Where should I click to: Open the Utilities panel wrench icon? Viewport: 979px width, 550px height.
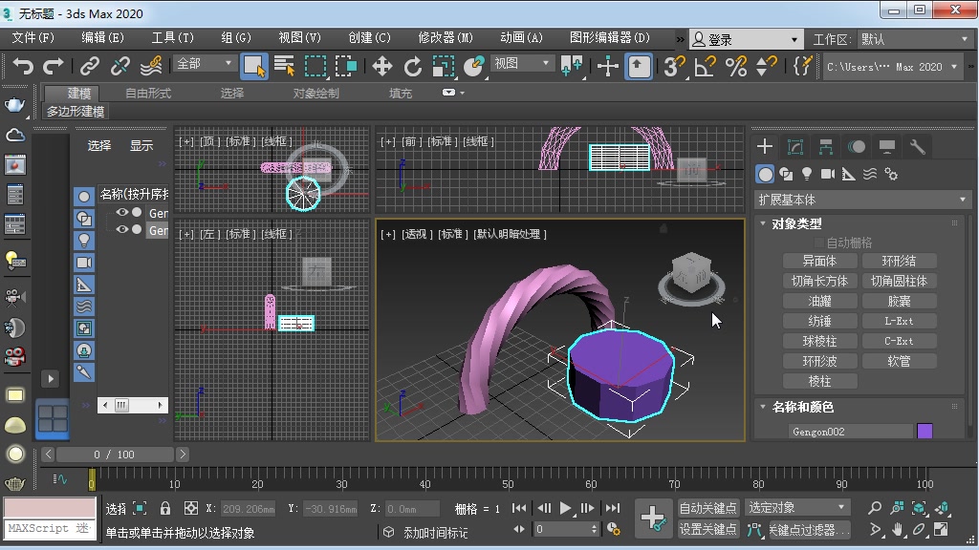tap(919, 148)
